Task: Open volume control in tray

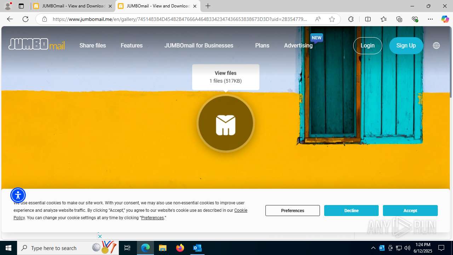Action: pyautogui.click(x=407, y=248)
